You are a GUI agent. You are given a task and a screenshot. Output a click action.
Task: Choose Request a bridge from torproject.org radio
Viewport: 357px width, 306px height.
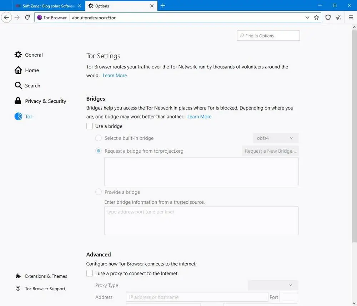pyautogui.click(x=99, y=151)
